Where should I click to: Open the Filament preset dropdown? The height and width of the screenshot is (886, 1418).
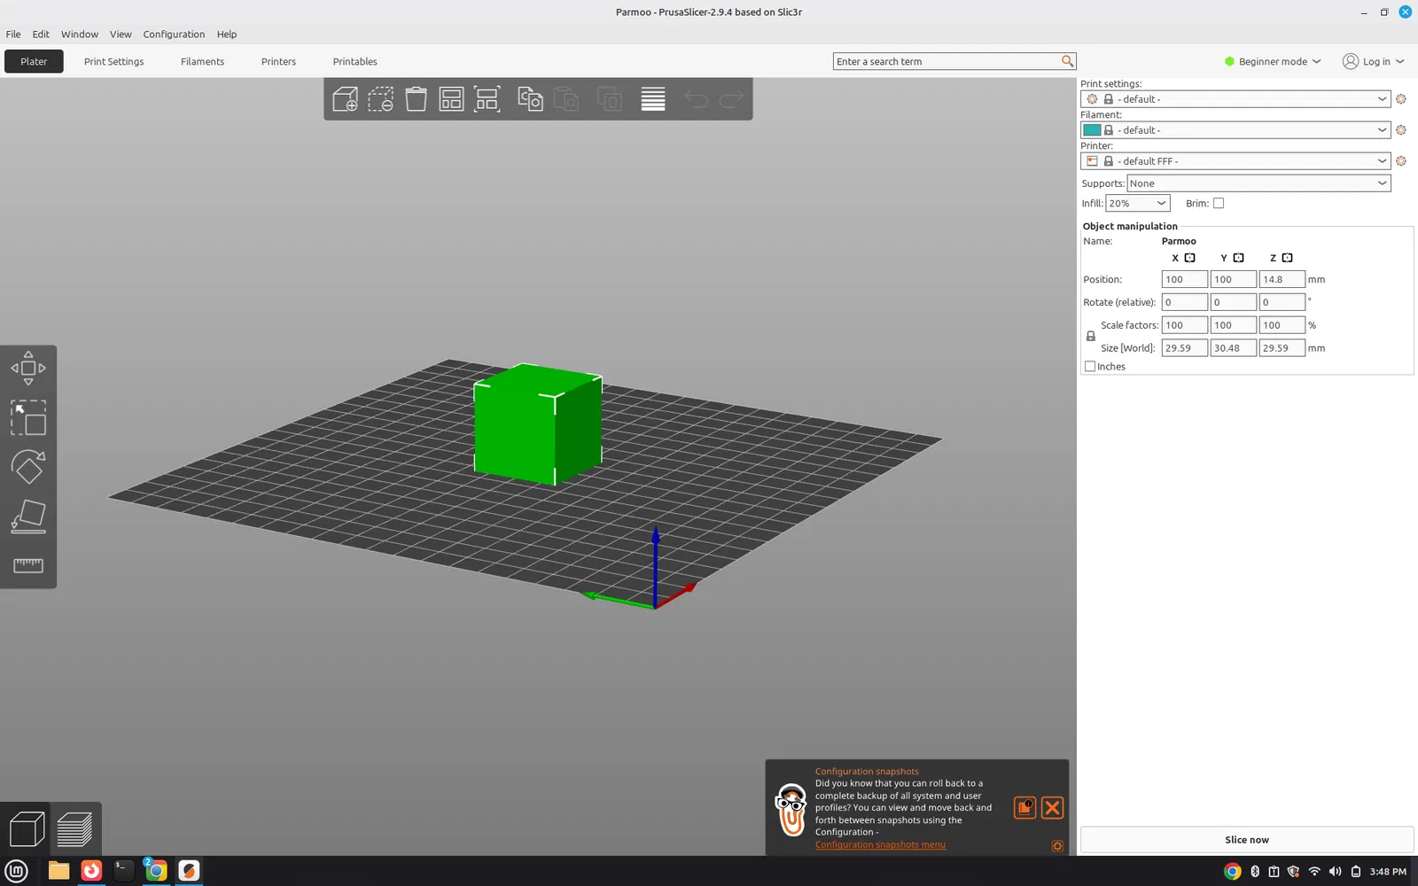(x=1235, y=130)
